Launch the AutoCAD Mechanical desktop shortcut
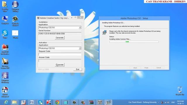This screenshot has height=105, width=187. pyautogui.click(x=5, y=49)
